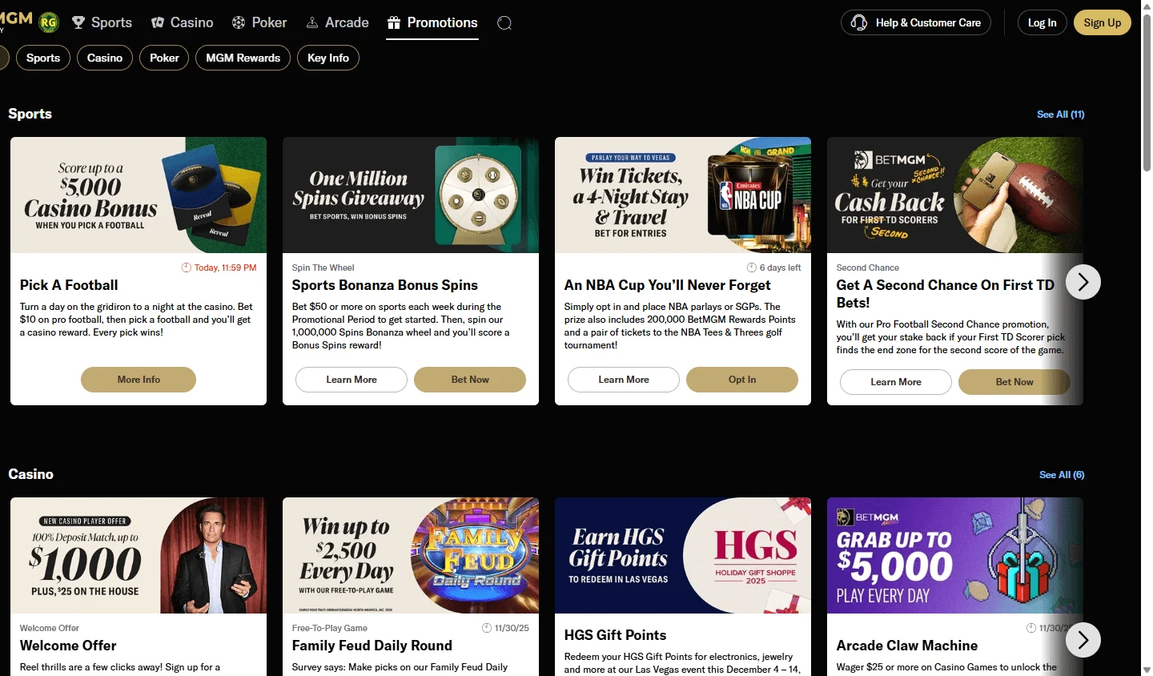Click the poker chip icon beside Poker

(x=239, y=22)
